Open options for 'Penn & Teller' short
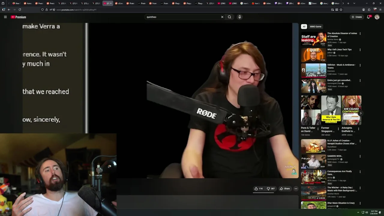The height and width of the screenshot is (216, 384). 318,129
